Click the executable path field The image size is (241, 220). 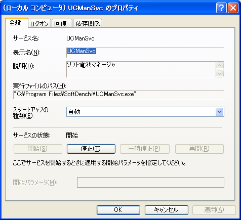point(118,95)
